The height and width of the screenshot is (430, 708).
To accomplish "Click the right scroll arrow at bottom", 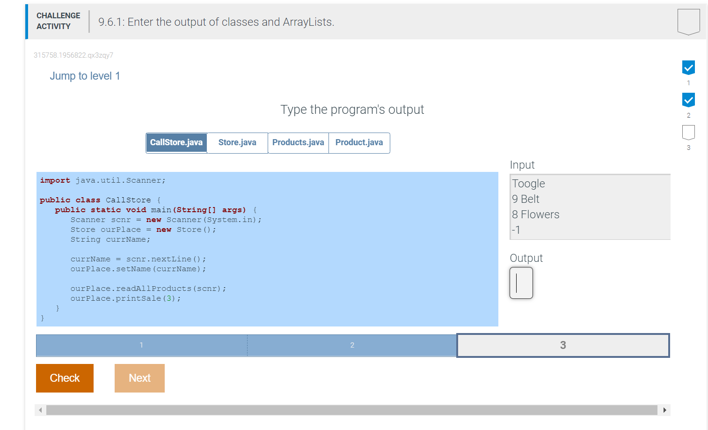I will (x=665, y=410).
